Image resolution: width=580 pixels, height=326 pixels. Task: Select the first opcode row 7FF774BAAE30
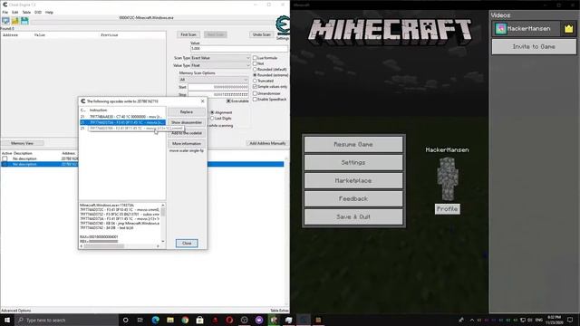click(x=122, y=117)
